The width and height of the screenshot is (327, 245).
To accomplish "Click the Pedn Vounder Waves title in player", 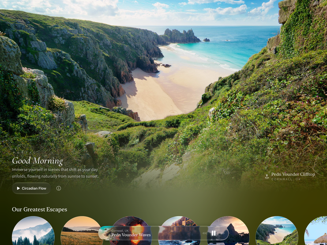I will [x=131, y=235].
